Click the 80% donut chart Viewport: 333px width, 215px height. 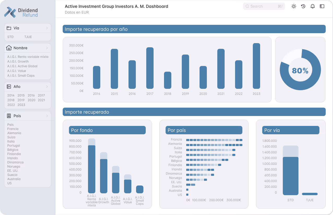300,69
